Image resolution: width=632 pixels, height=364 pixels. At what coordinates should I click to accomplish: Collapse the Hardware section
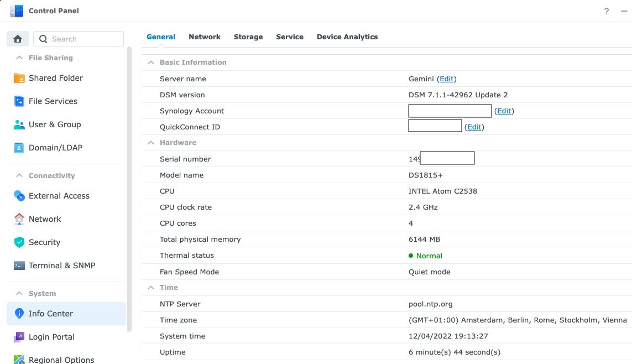(x=151, y=143)
